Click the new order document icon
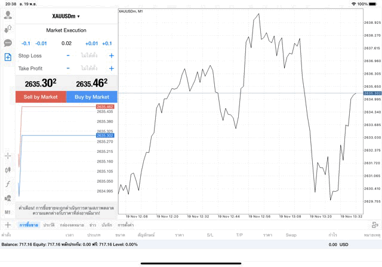 point(8,57)
